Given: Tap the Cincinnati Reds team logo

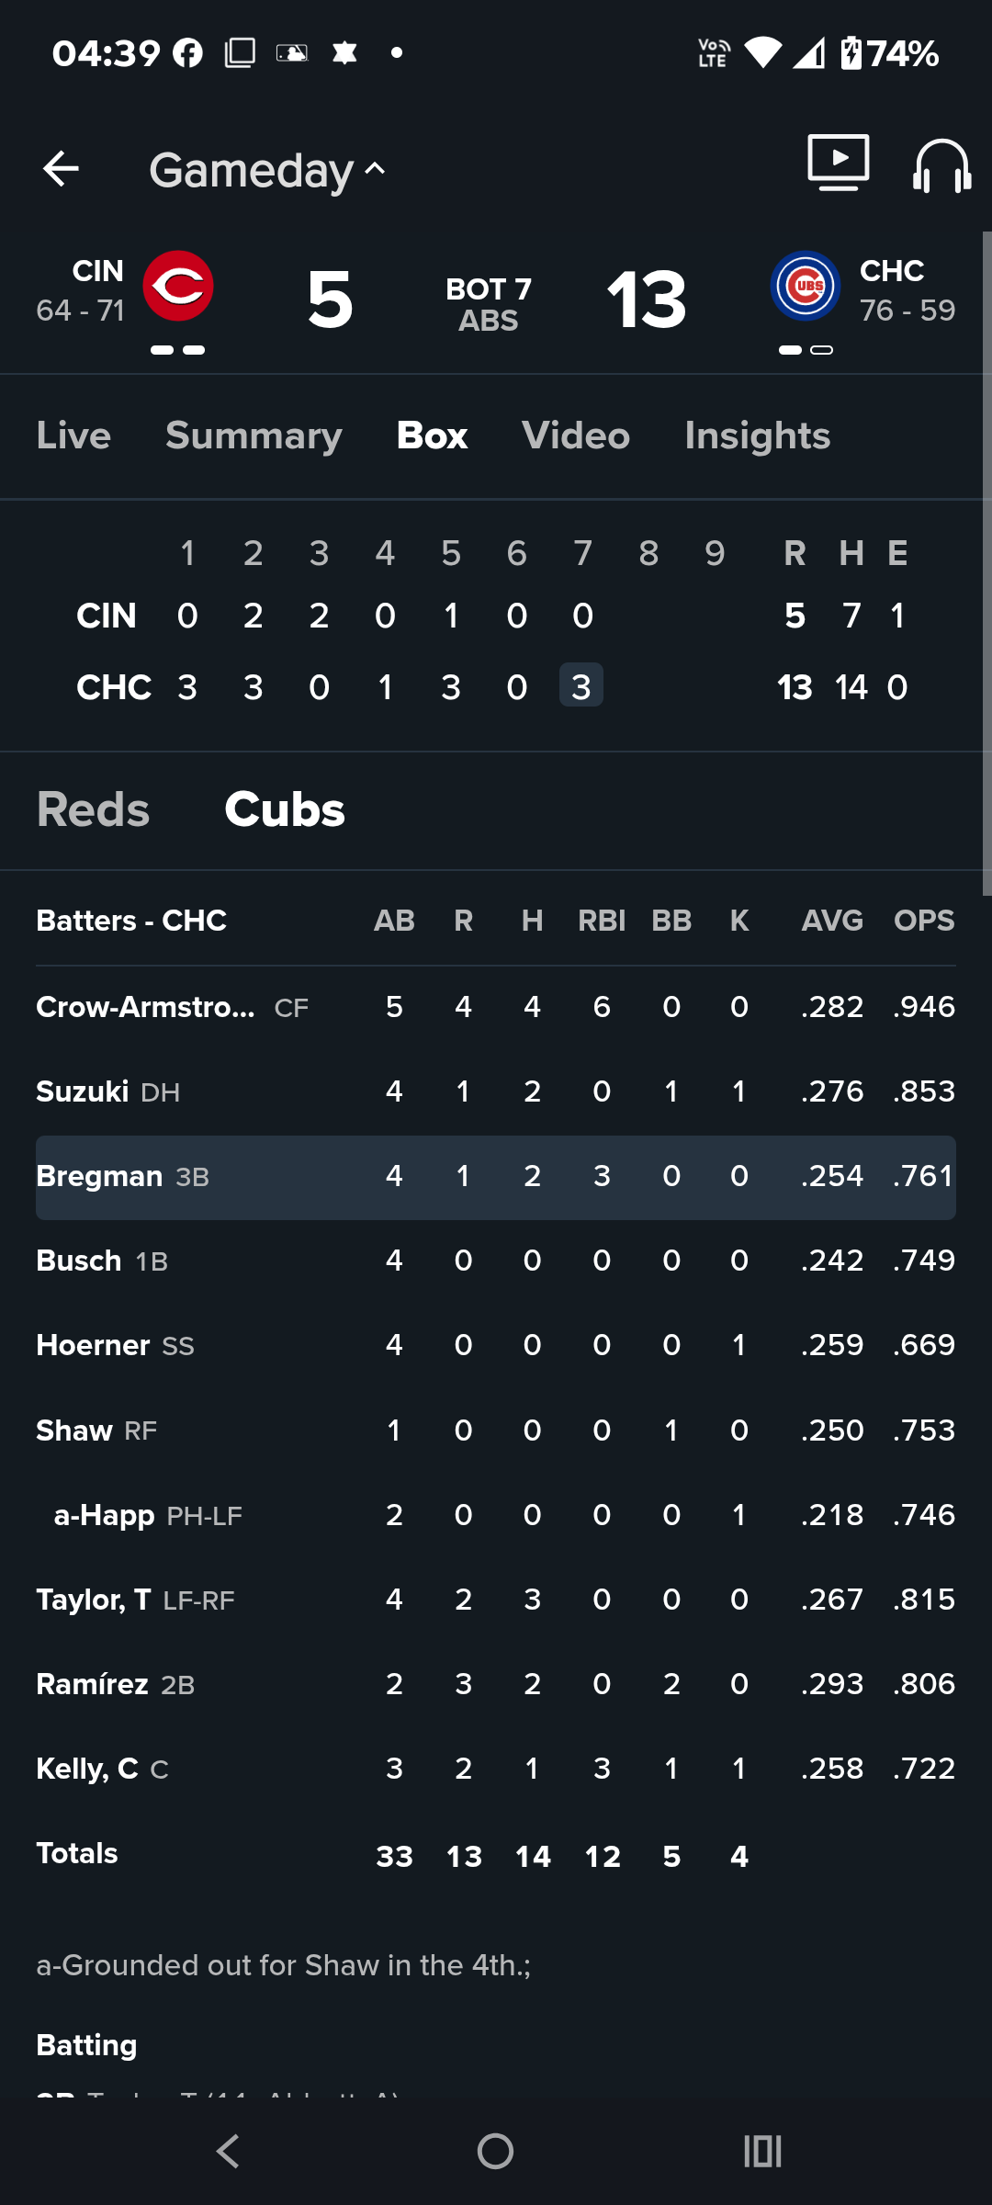Looking at the screenshot, I should [x=178, y=286].
